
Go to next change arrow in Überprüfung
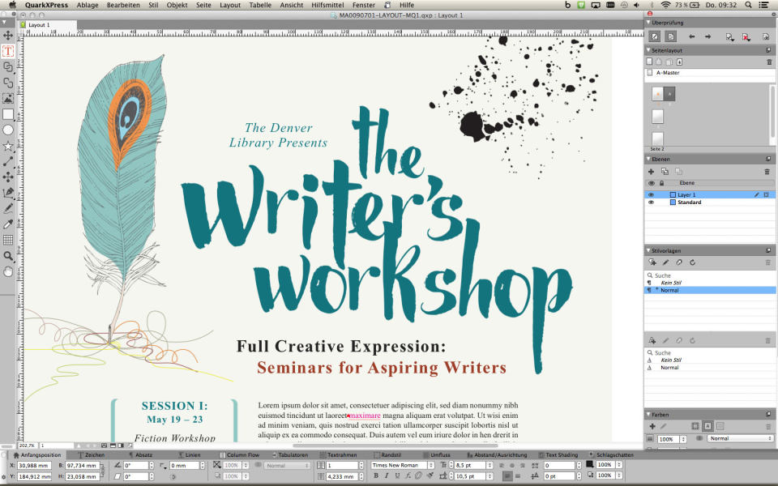tap(708, 36)
